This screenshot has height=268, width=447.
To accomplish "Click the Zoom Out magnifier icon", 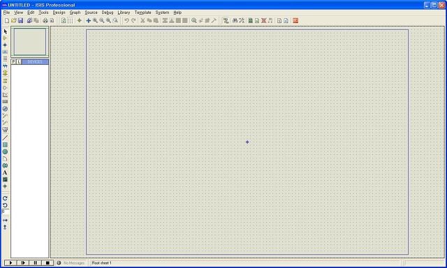I will (102, 20).
